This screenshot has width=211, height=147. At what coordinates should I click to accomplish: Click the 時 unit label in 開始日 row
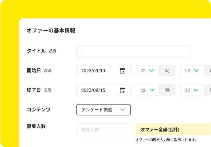[x=167, y=71]
